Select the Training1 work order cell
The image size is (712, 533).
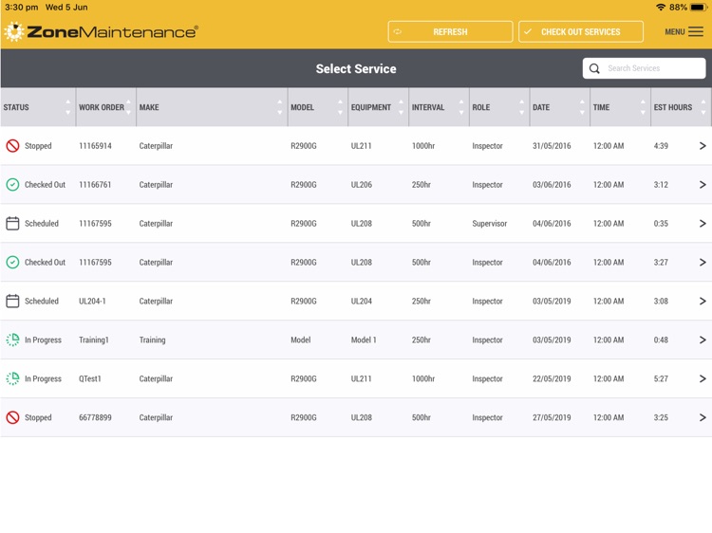pos(94,340)
